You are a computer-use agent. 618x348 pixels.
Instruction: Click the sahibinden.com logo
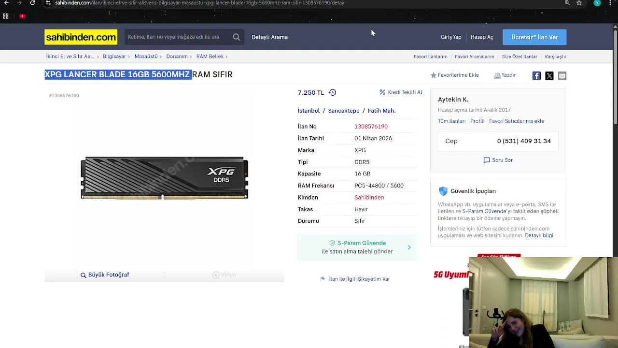[81, 37]
